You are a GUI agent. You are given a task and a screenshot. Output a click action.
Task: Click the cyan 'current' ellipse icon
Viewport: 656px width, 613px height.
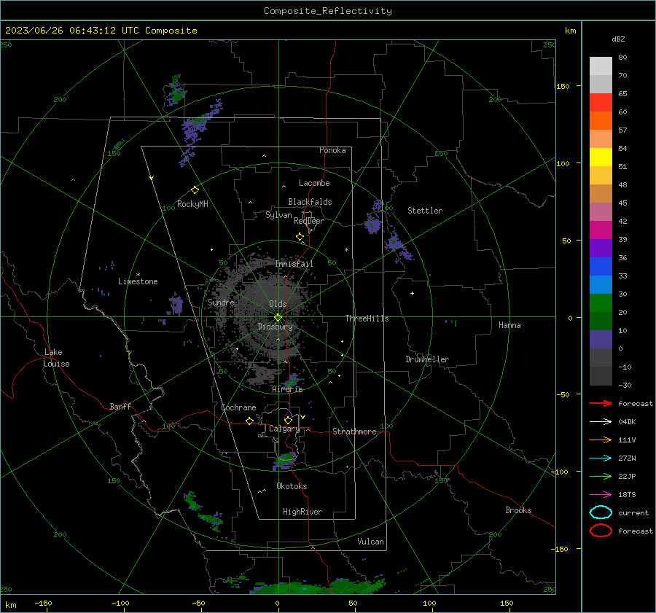click(x=601, y=512)
